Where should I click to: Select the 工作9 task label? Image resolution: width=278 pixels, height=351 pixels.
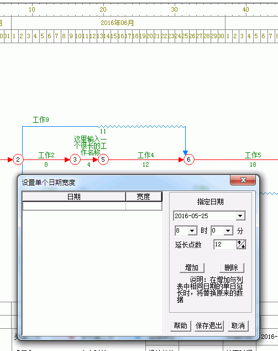tap(41, 120)
